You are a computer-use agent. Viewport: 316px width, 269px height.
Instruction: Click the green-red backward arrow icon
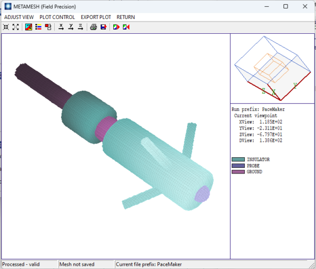click(x=126, y=27)
